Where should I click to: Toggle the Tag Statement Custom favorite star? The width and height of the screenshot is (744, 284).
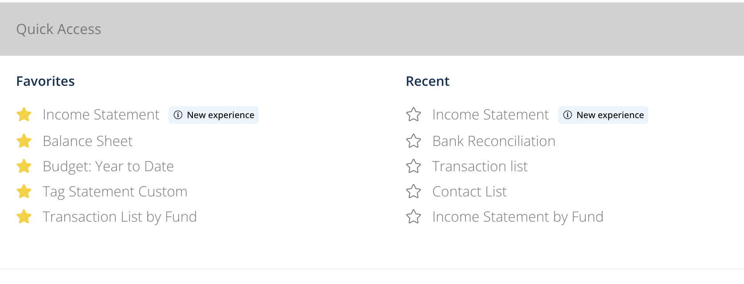[24, 192]
